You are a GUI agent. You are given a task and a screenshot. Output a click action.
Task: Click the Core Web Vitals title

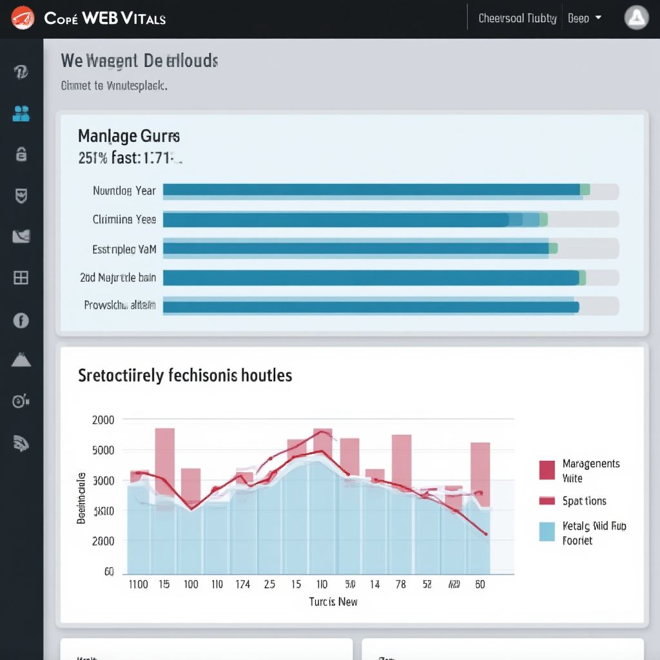104,18
